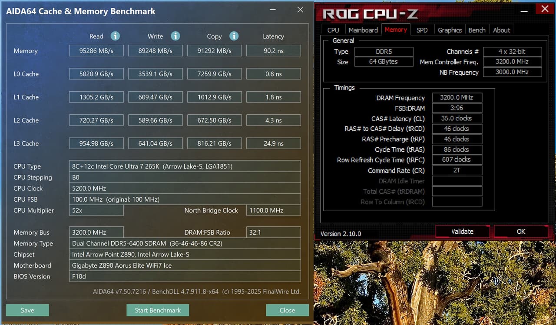
Task: Click the info icon next to Read
Action: [x=115, y=36]
